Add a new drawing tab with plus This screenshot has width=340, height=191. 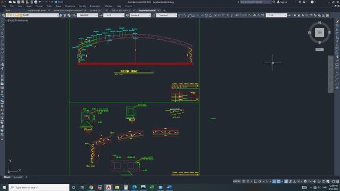click(164, 10)
